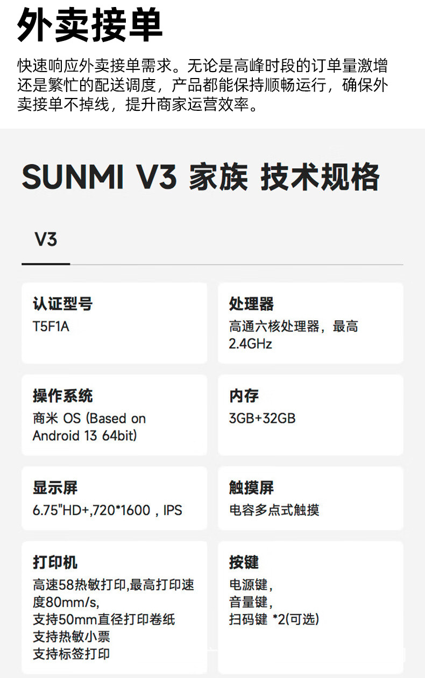Image resolution: width=425 pixels, height=678 pixels.
Task: Click the 快速响应外卖接单需求 paragraph
Action: click(x=203, y=86)
